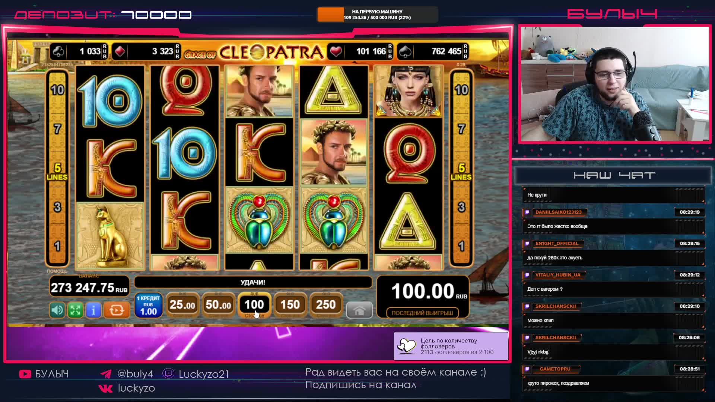Enable autoplay with orange loop icon
715x402 pixels.
[117, 310]
